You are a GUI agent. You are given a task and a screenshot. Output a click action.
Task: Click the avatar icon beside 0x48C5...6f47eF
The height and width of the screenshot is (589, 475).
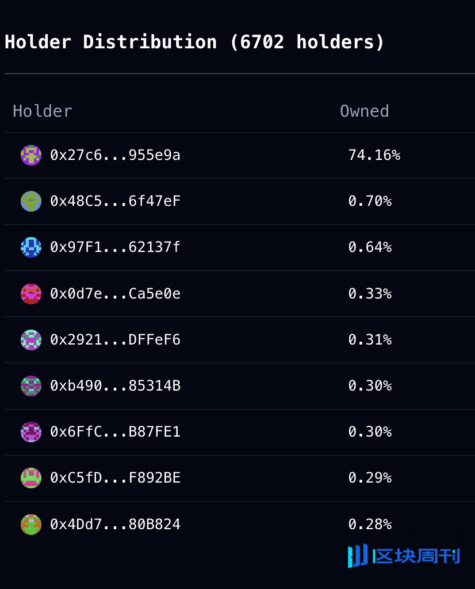tap(31, 201)
